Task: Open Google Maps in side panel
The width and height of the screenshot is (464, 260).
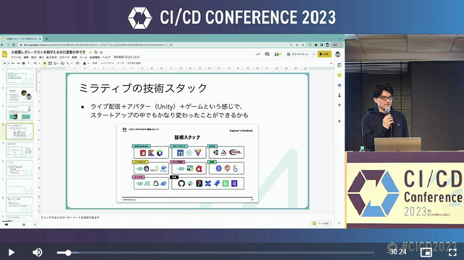Action: (339, 105)
